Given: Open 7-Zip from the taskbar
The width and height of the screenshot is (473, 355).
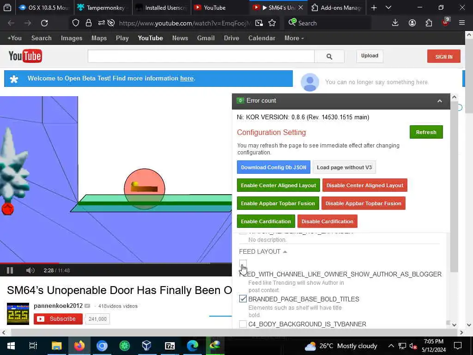Looking at the screenshot, I should pyautogui.click(x=170, y=346).
